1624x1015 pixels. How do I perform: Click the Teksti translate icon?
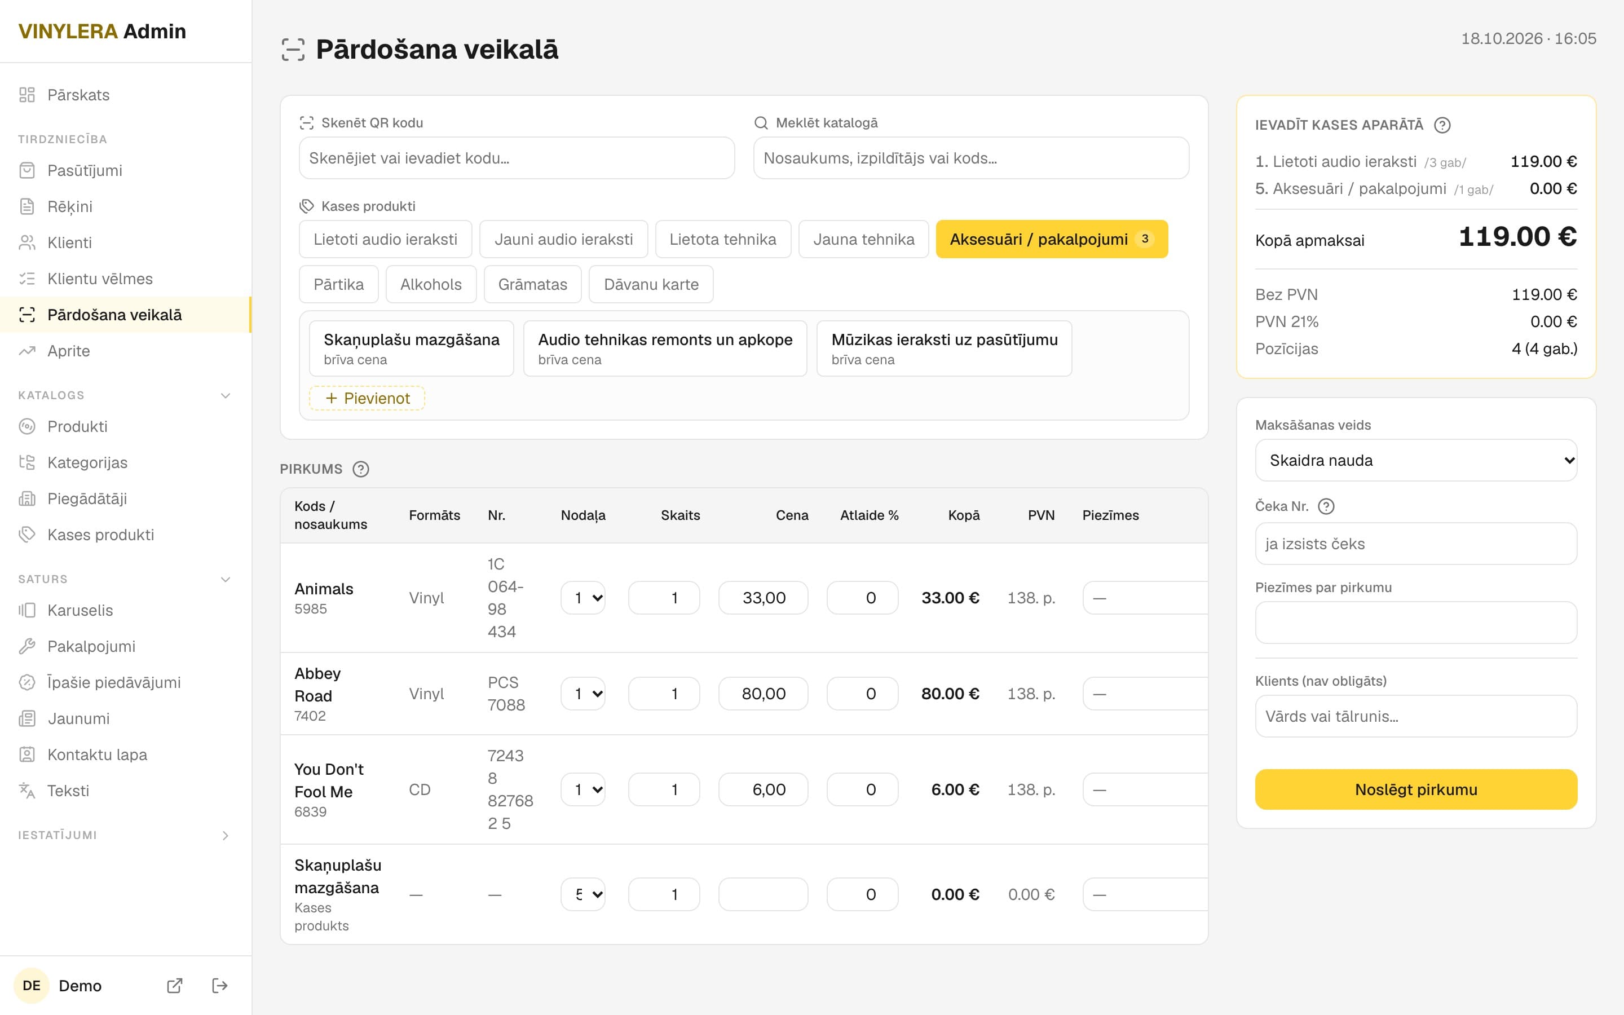pos(27,791)
